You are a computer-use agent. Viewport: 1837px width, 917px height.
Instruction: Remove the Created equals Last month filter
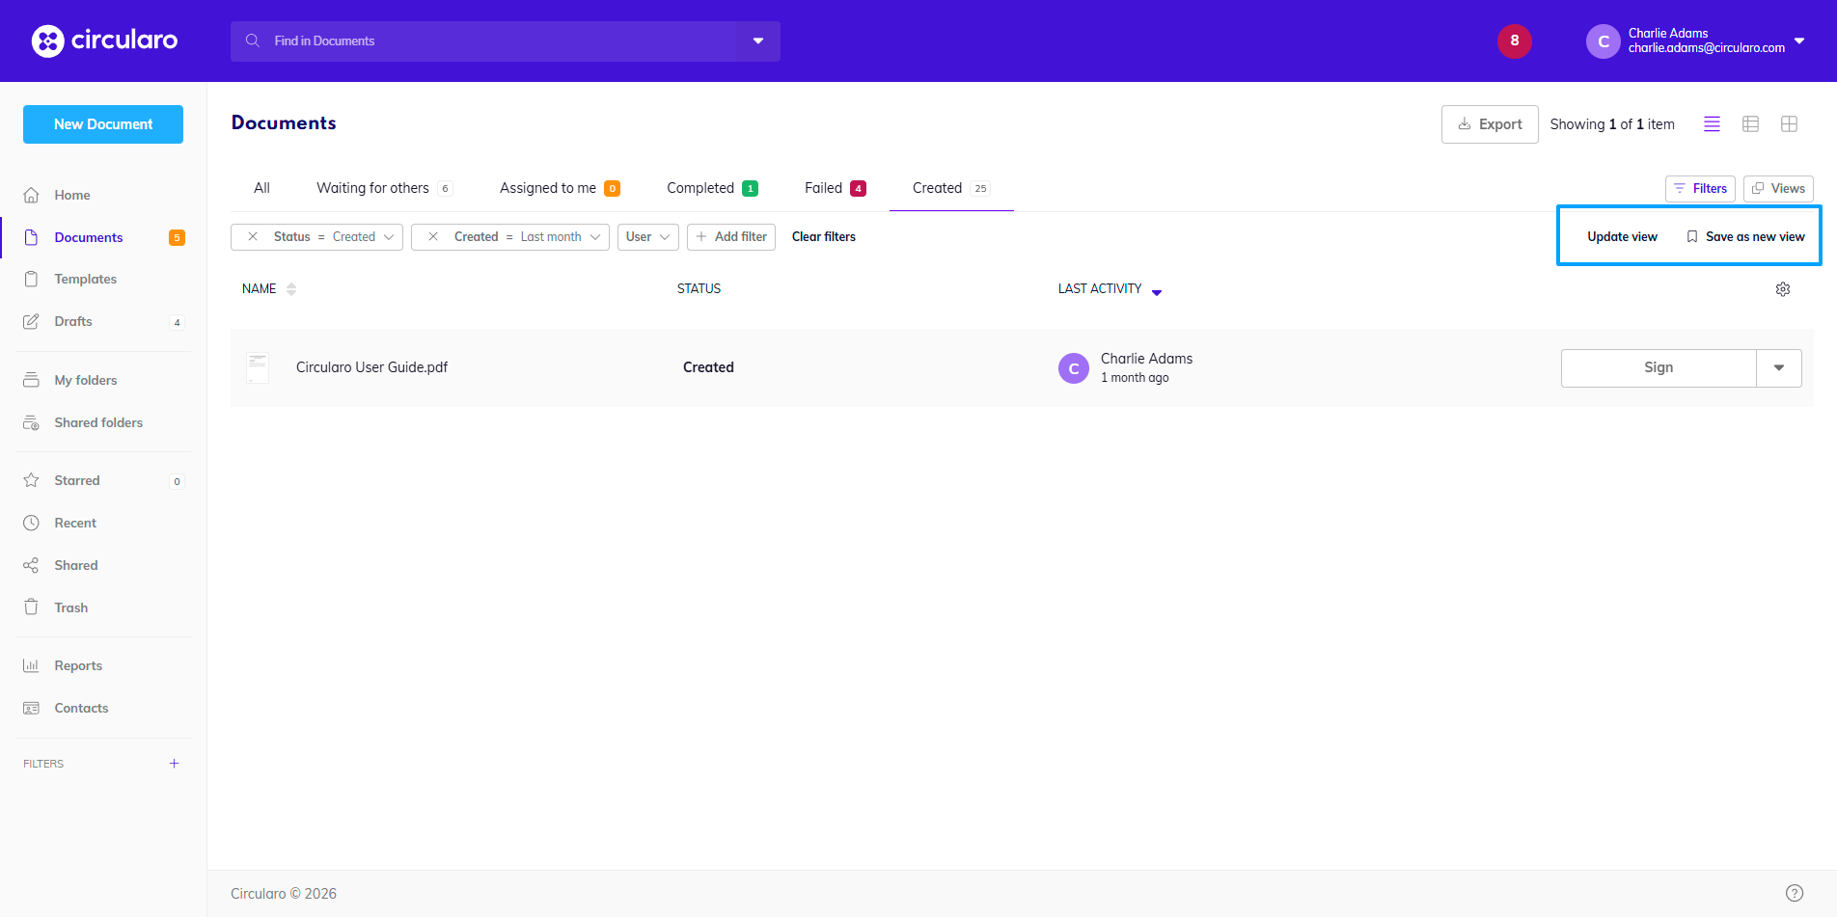[x=433, y=237]
